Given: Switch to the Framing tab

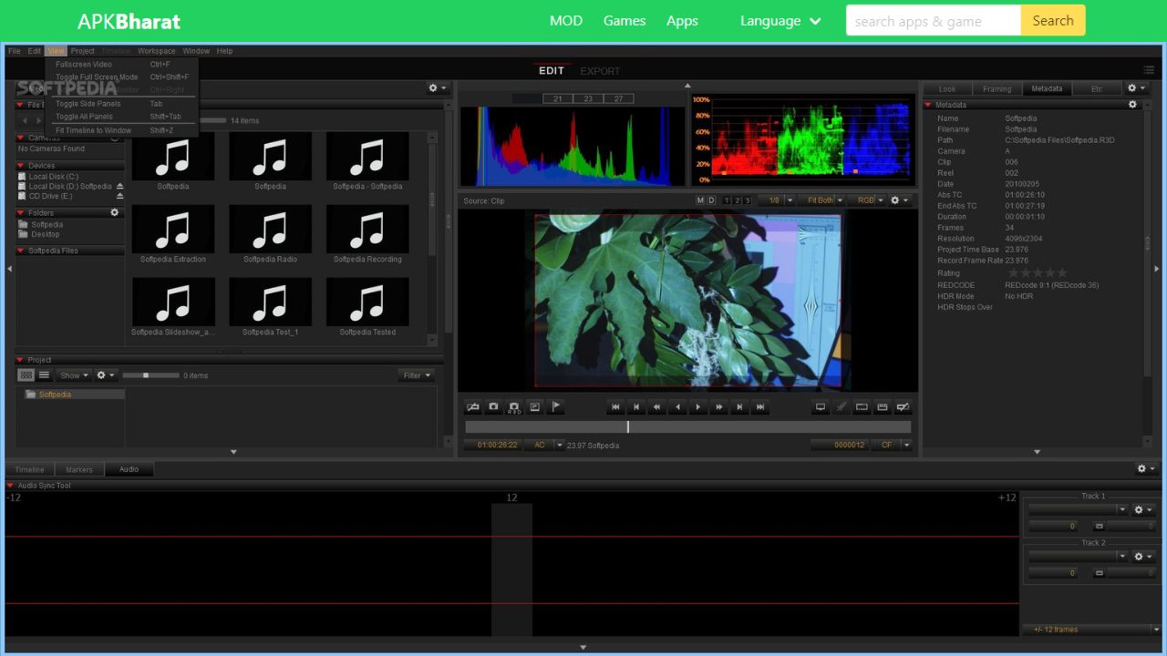Looking at the screenshot, I should [997, 88].
